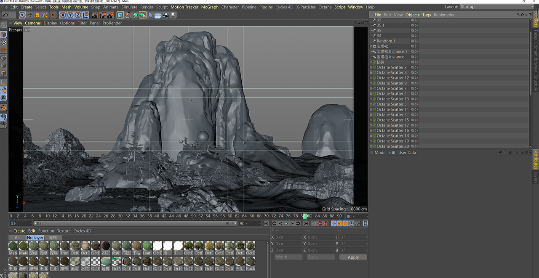Click the Array modeling objects icon
The width and height of the screenshot is (539, 278).
pyautogui.click(x=143, y=15)
